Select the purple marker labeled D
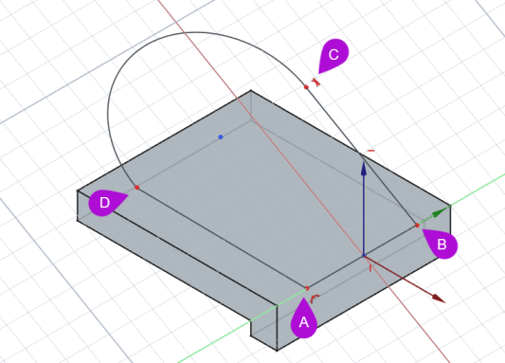The height and width of the screenshot is (363, 505). (x=106, y=203)
